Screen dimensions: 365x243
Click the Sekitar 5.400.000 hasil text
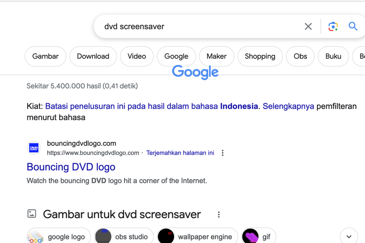82,86
